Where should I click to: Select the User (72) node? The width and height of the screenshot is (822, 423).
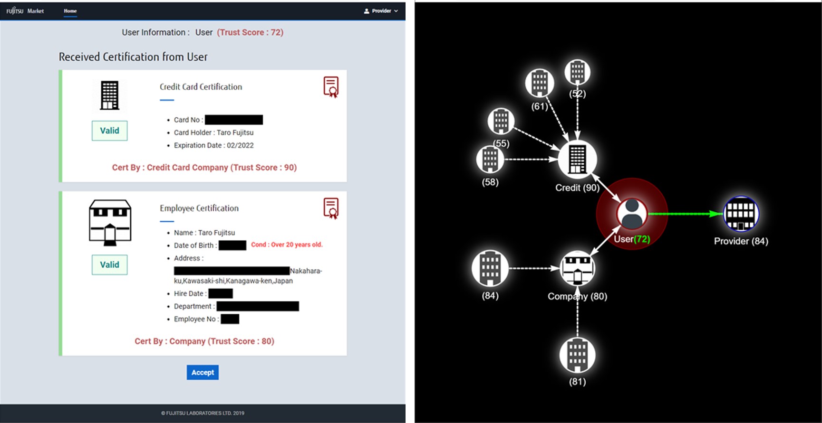pyautogui.click(x=632, y=214)
